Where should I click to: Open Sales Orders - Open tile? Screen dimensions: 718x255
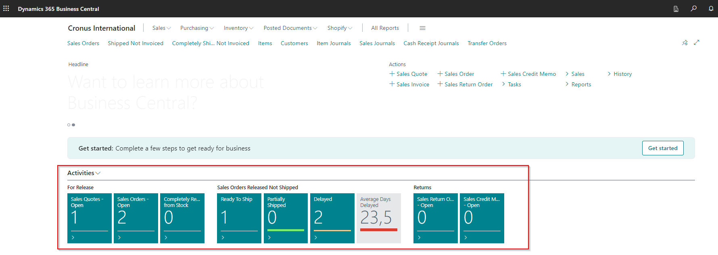tap(136, 218)
